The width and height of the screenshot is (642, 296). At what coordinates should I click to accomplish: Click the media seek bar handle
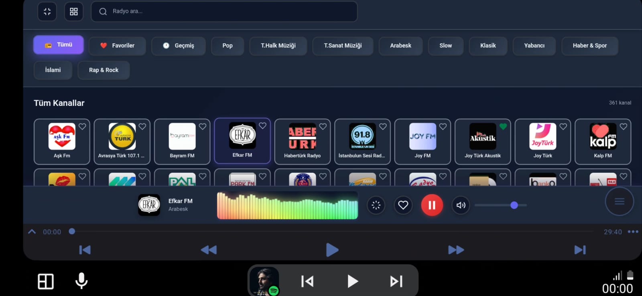(x=72, y=231)
